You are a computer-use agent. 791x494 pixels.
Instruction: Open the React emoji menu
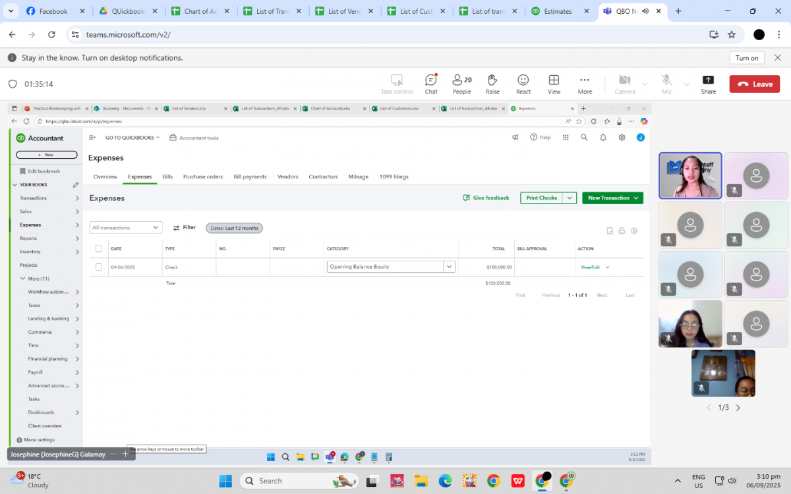click(523, 84)
